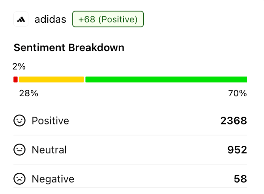Click the divider line under the Positive row
This screenshot has width=264, height=194.
pos(130,135)
